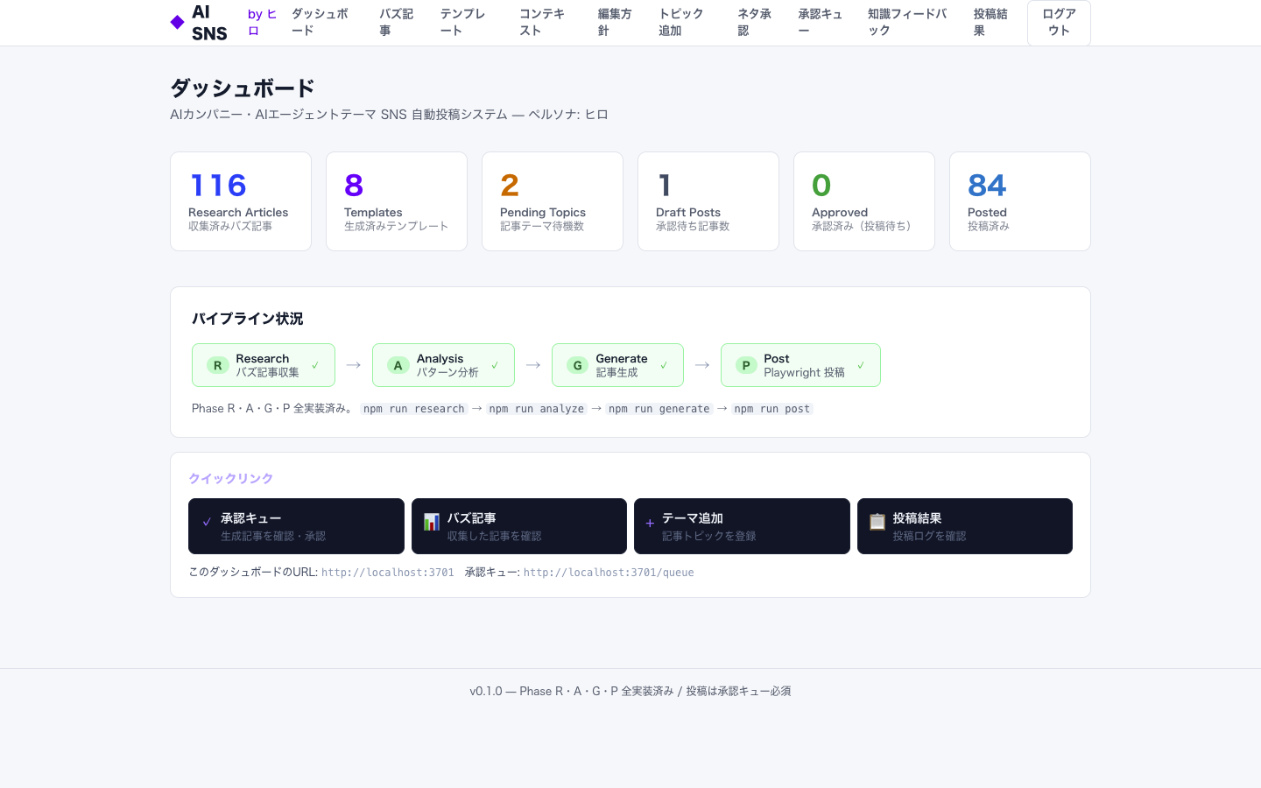Click the パイプライン状況 section heading
This screenshot has width=1261, height=788.
coord(248,319)
